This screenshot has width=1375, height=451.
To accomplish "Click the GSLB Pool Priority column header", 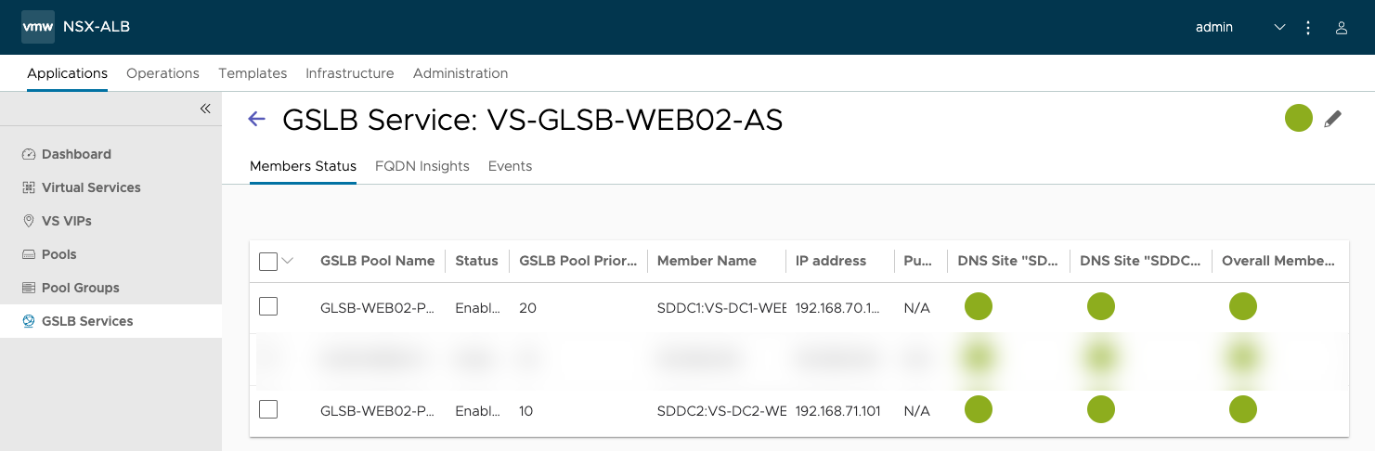I will (578, 261).
